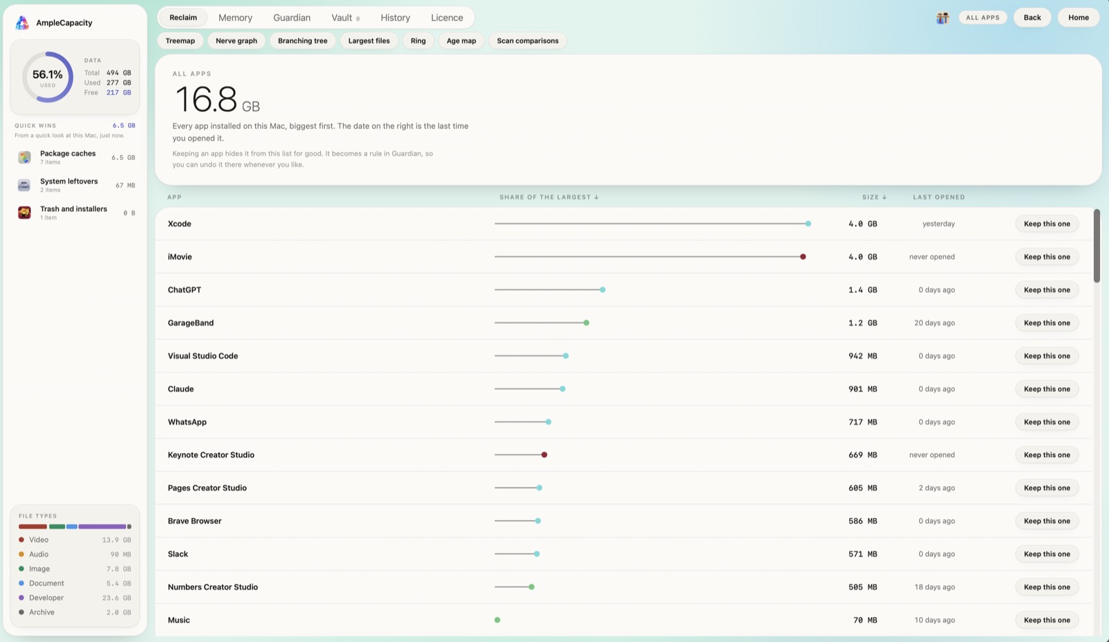The image size is (1109, 642).
Task: Show the Branching tree view
Action: coord(303,41)
